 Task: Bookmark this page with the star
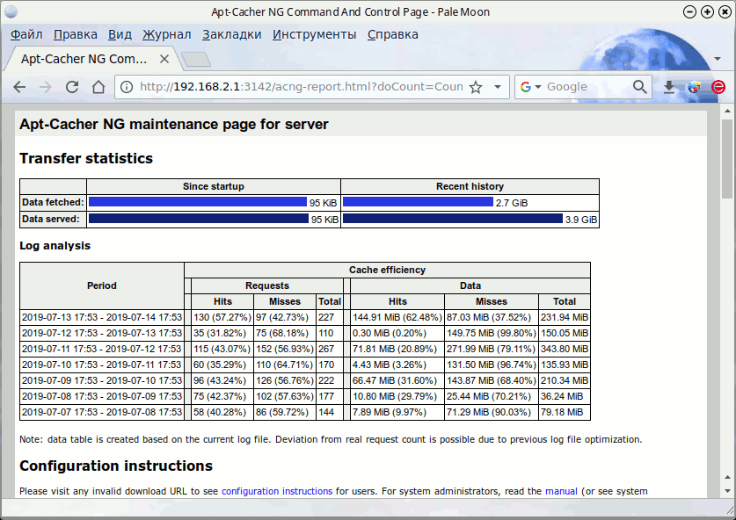click(476, 87)
